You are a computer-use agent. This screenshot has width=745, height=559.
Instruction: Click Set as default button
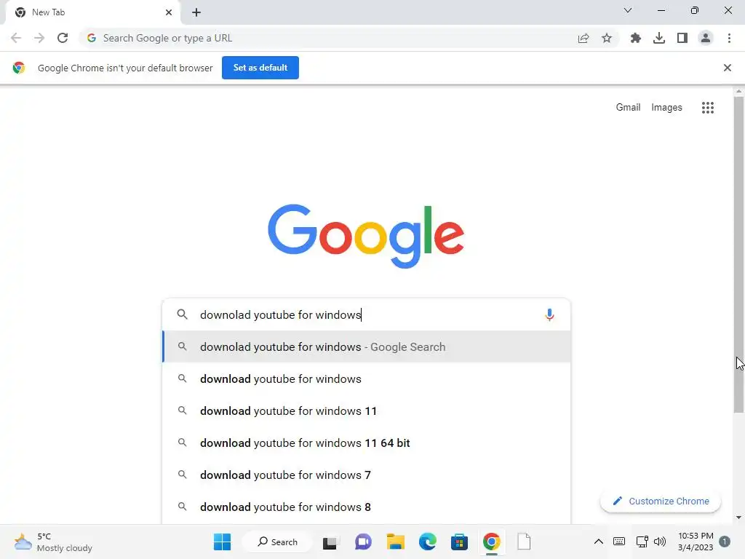click(260, 68)
